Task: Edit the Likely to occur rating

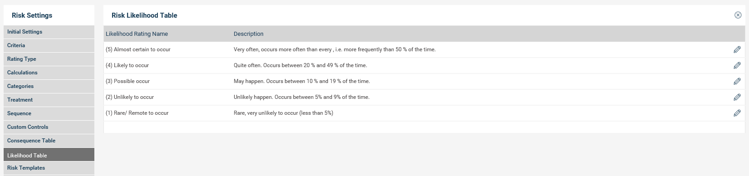Action: click(x=737, y=65)
